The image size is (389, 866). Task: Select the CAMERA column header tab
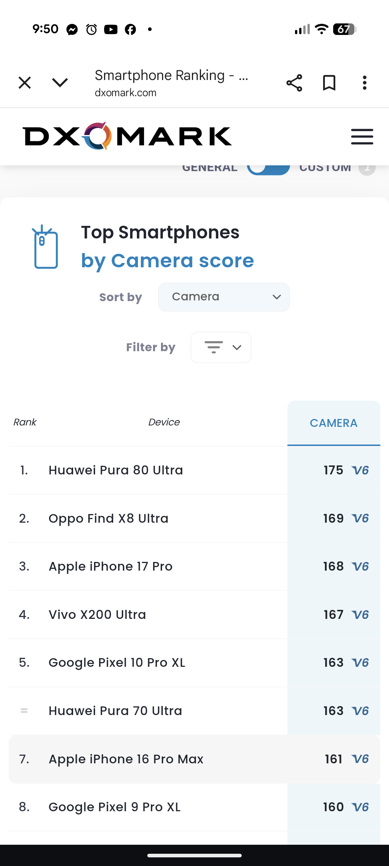(334, 423)
